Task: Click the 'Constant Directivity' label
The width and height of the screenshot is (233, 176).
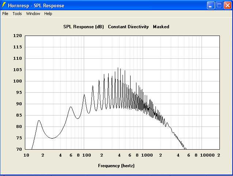Action: (128, 27)
